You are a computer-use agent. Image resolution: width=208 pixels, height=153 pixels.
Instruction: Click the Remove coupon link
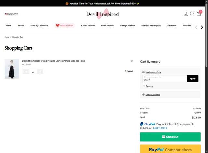[x=149, y=86]
